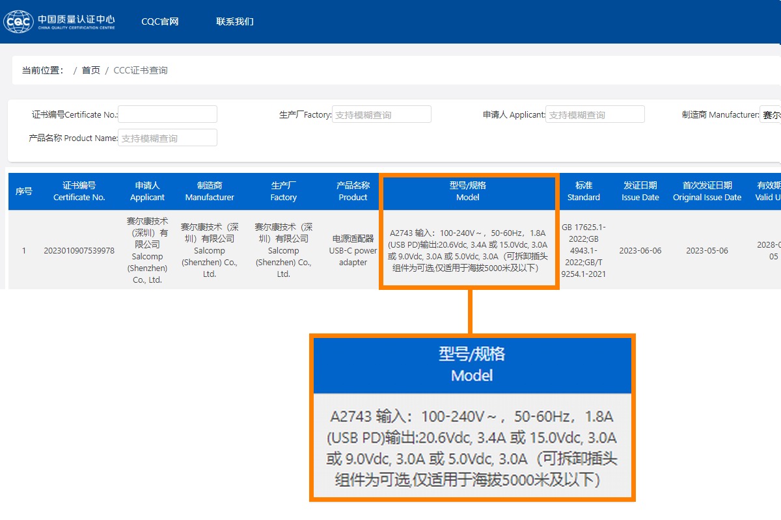781x520 pixels.
Task: Focus the 产品名称 Product Name field
Action: pyautogui.click(x=167, y=138)
